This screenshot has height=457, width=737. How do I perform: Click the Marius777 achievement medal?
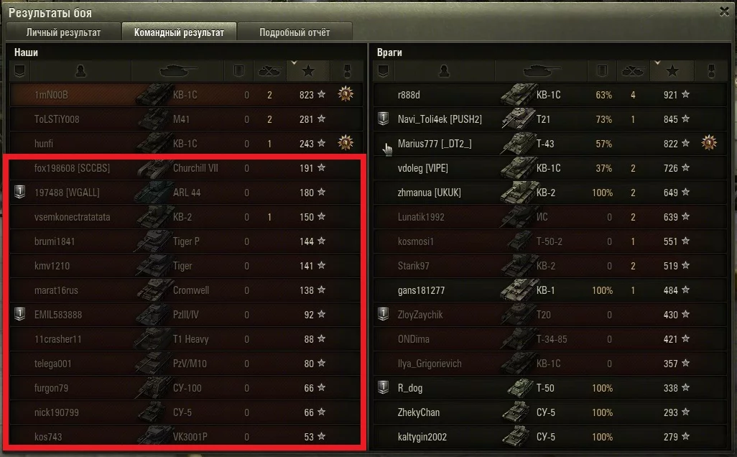709,142
